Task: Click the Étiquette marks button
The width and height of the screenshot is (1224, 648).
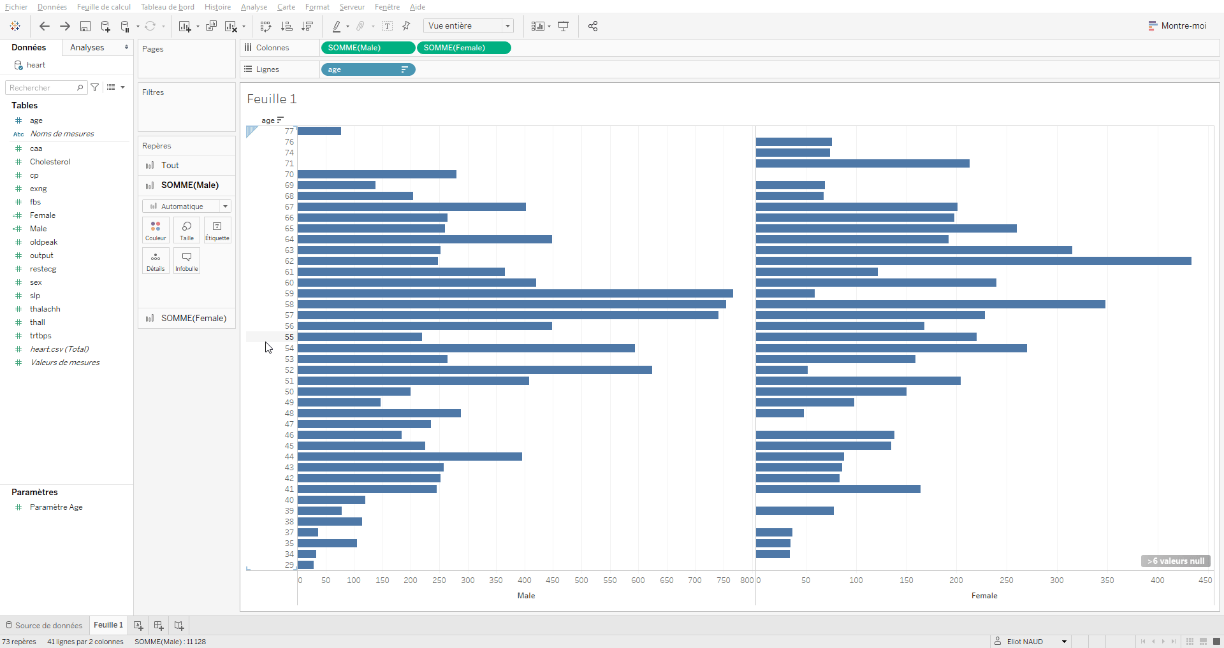Action: click(217, 230)
